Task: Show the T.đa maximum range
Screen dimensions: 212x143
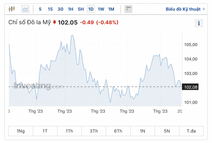Action: click(x=191, y=131)
